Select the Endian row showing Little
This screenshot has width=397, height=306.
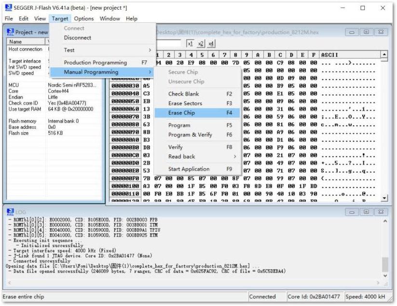(x=55, y=97)
